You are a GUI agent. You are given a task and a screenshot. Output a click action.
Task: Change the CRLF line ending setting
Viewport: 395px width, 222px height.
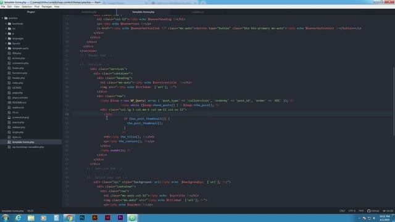pos(343,211)
